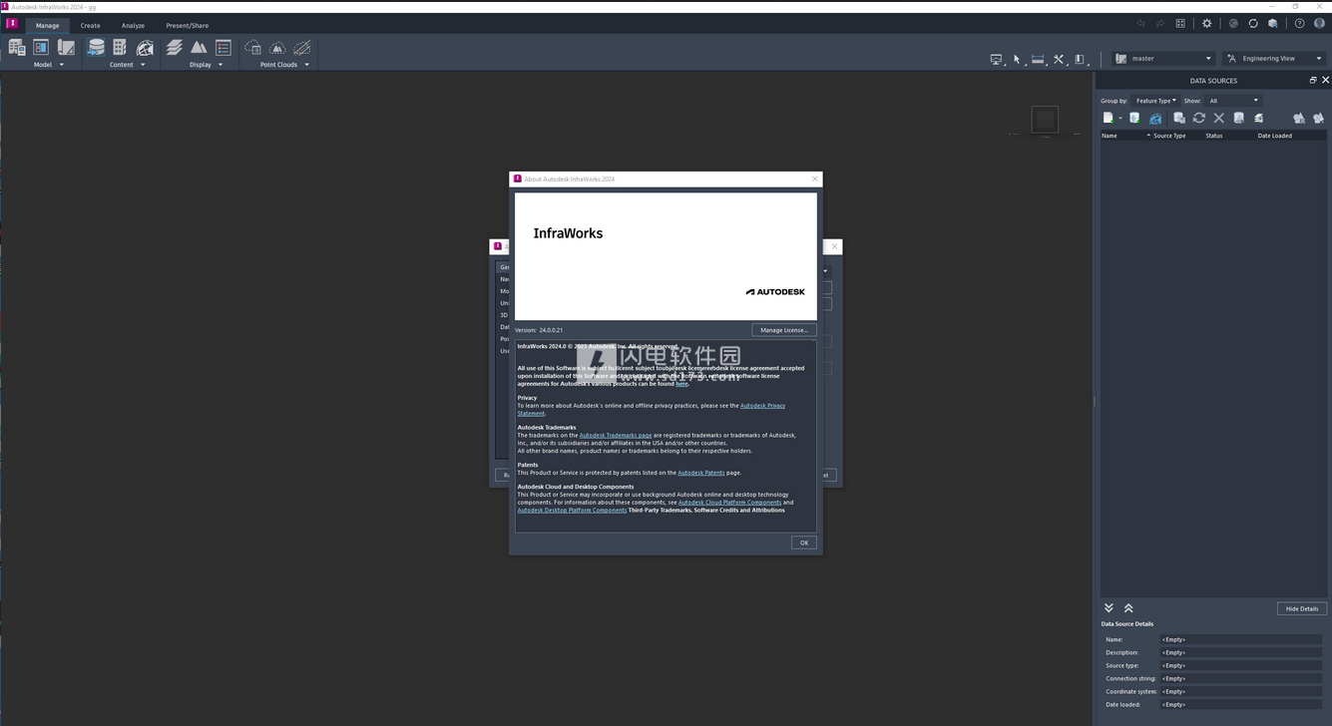Screen dimensions: 1332x726
Task: Select the pointer selection tool icon
Action: (x=1017, y=59)
